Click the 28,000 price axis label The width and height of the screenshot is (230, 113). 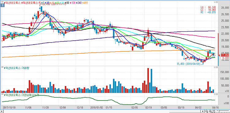pyautogui.click(x=225, y=8)
